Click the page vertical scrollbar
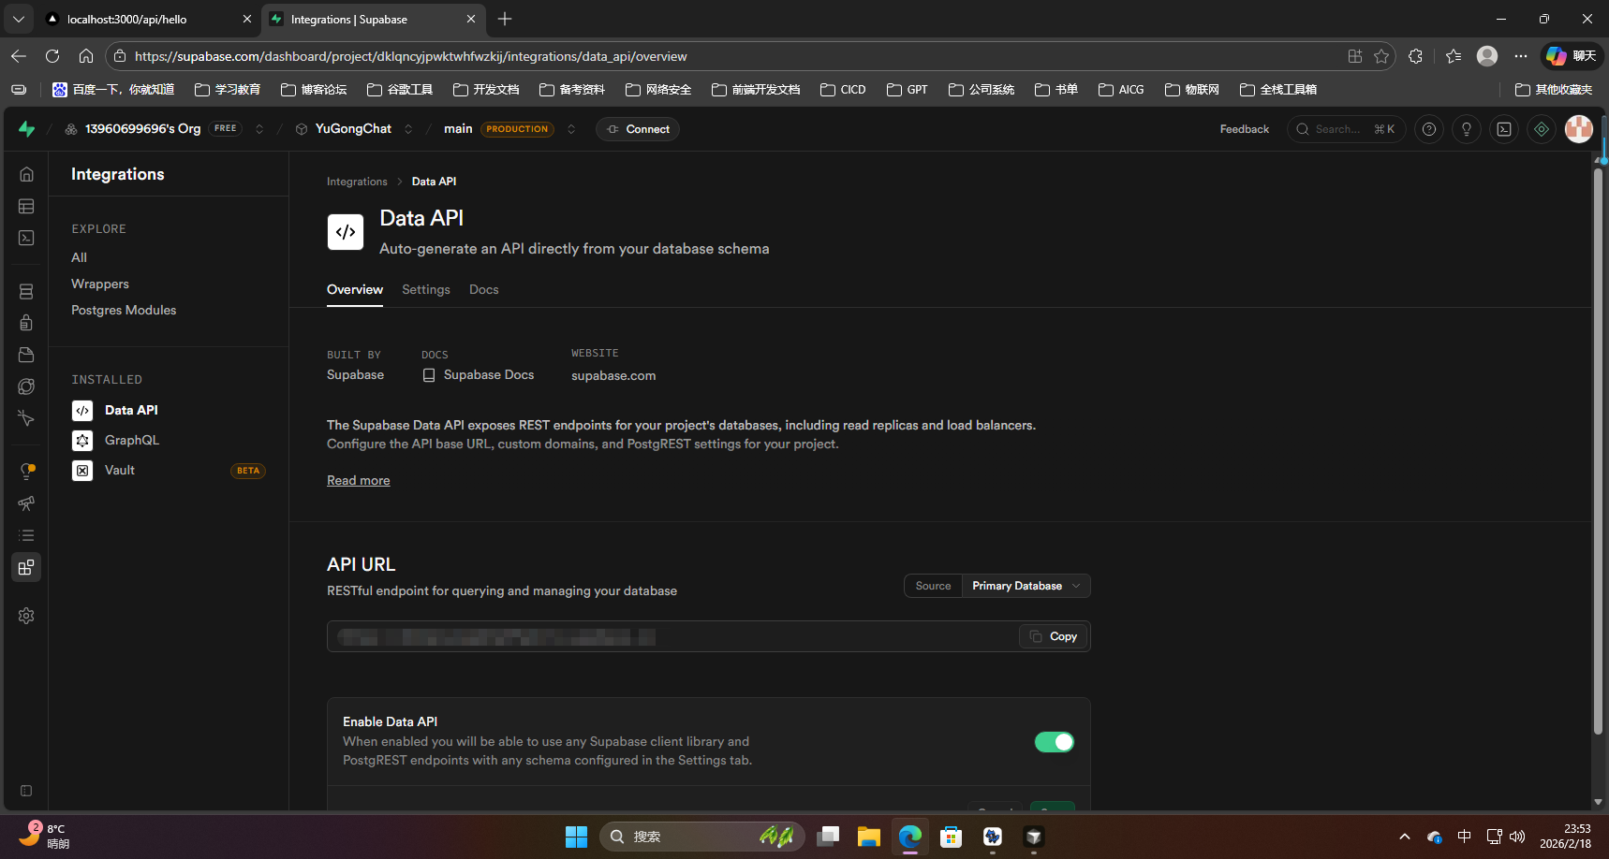Viewport: 1609px width, 859px height. click(1599, 451)
